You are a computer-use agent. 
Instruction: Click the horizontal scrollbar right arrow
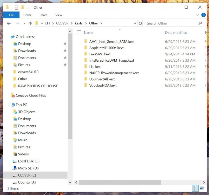[204, 182]
